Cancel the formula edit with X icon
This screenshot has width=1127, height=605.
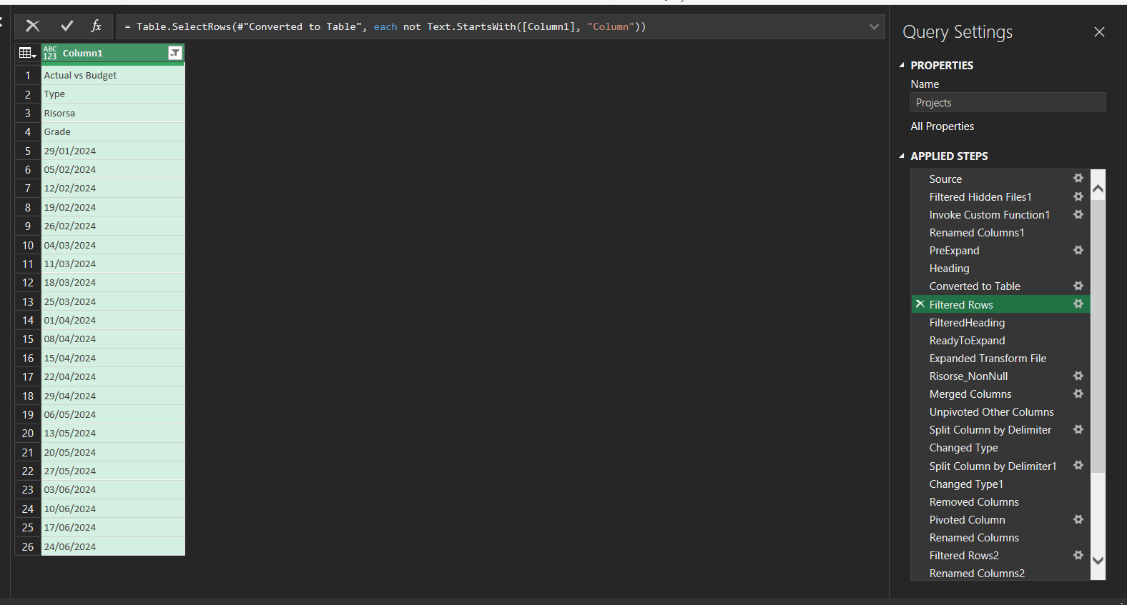(x=33, y=26)
